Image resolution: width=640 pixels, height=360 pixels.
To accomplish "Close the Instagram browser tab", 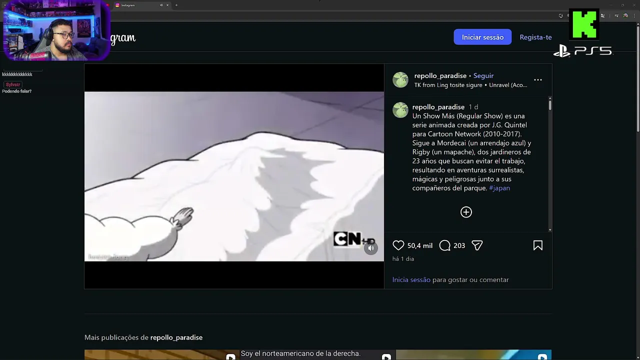I will 167,5.
